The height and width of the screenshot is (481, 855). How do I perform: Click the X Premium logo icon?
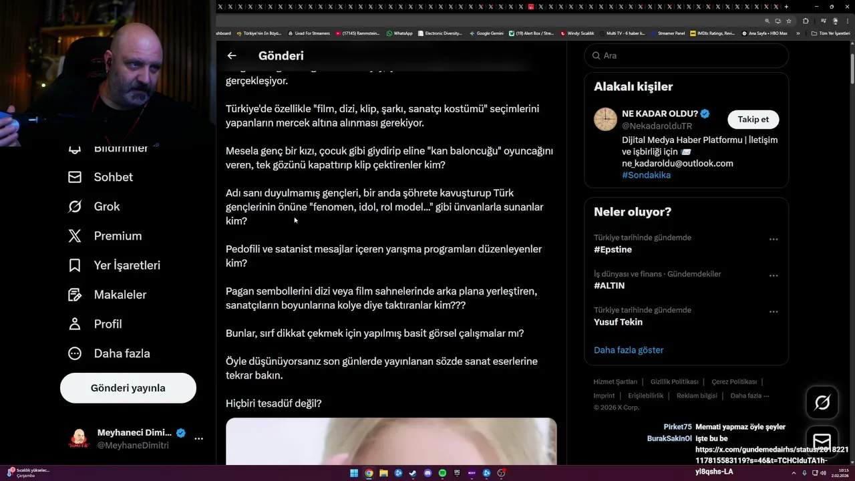click(75, 236)
